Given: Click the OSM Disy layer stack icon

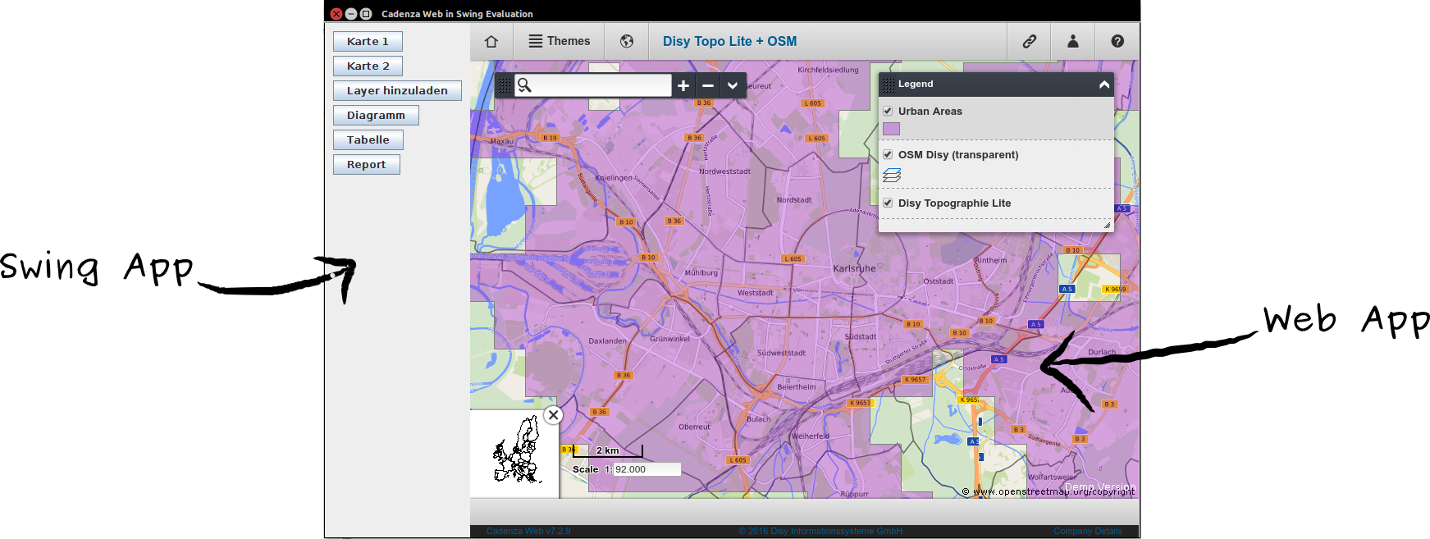Looking at the screenshot, I should pos(892,175).
